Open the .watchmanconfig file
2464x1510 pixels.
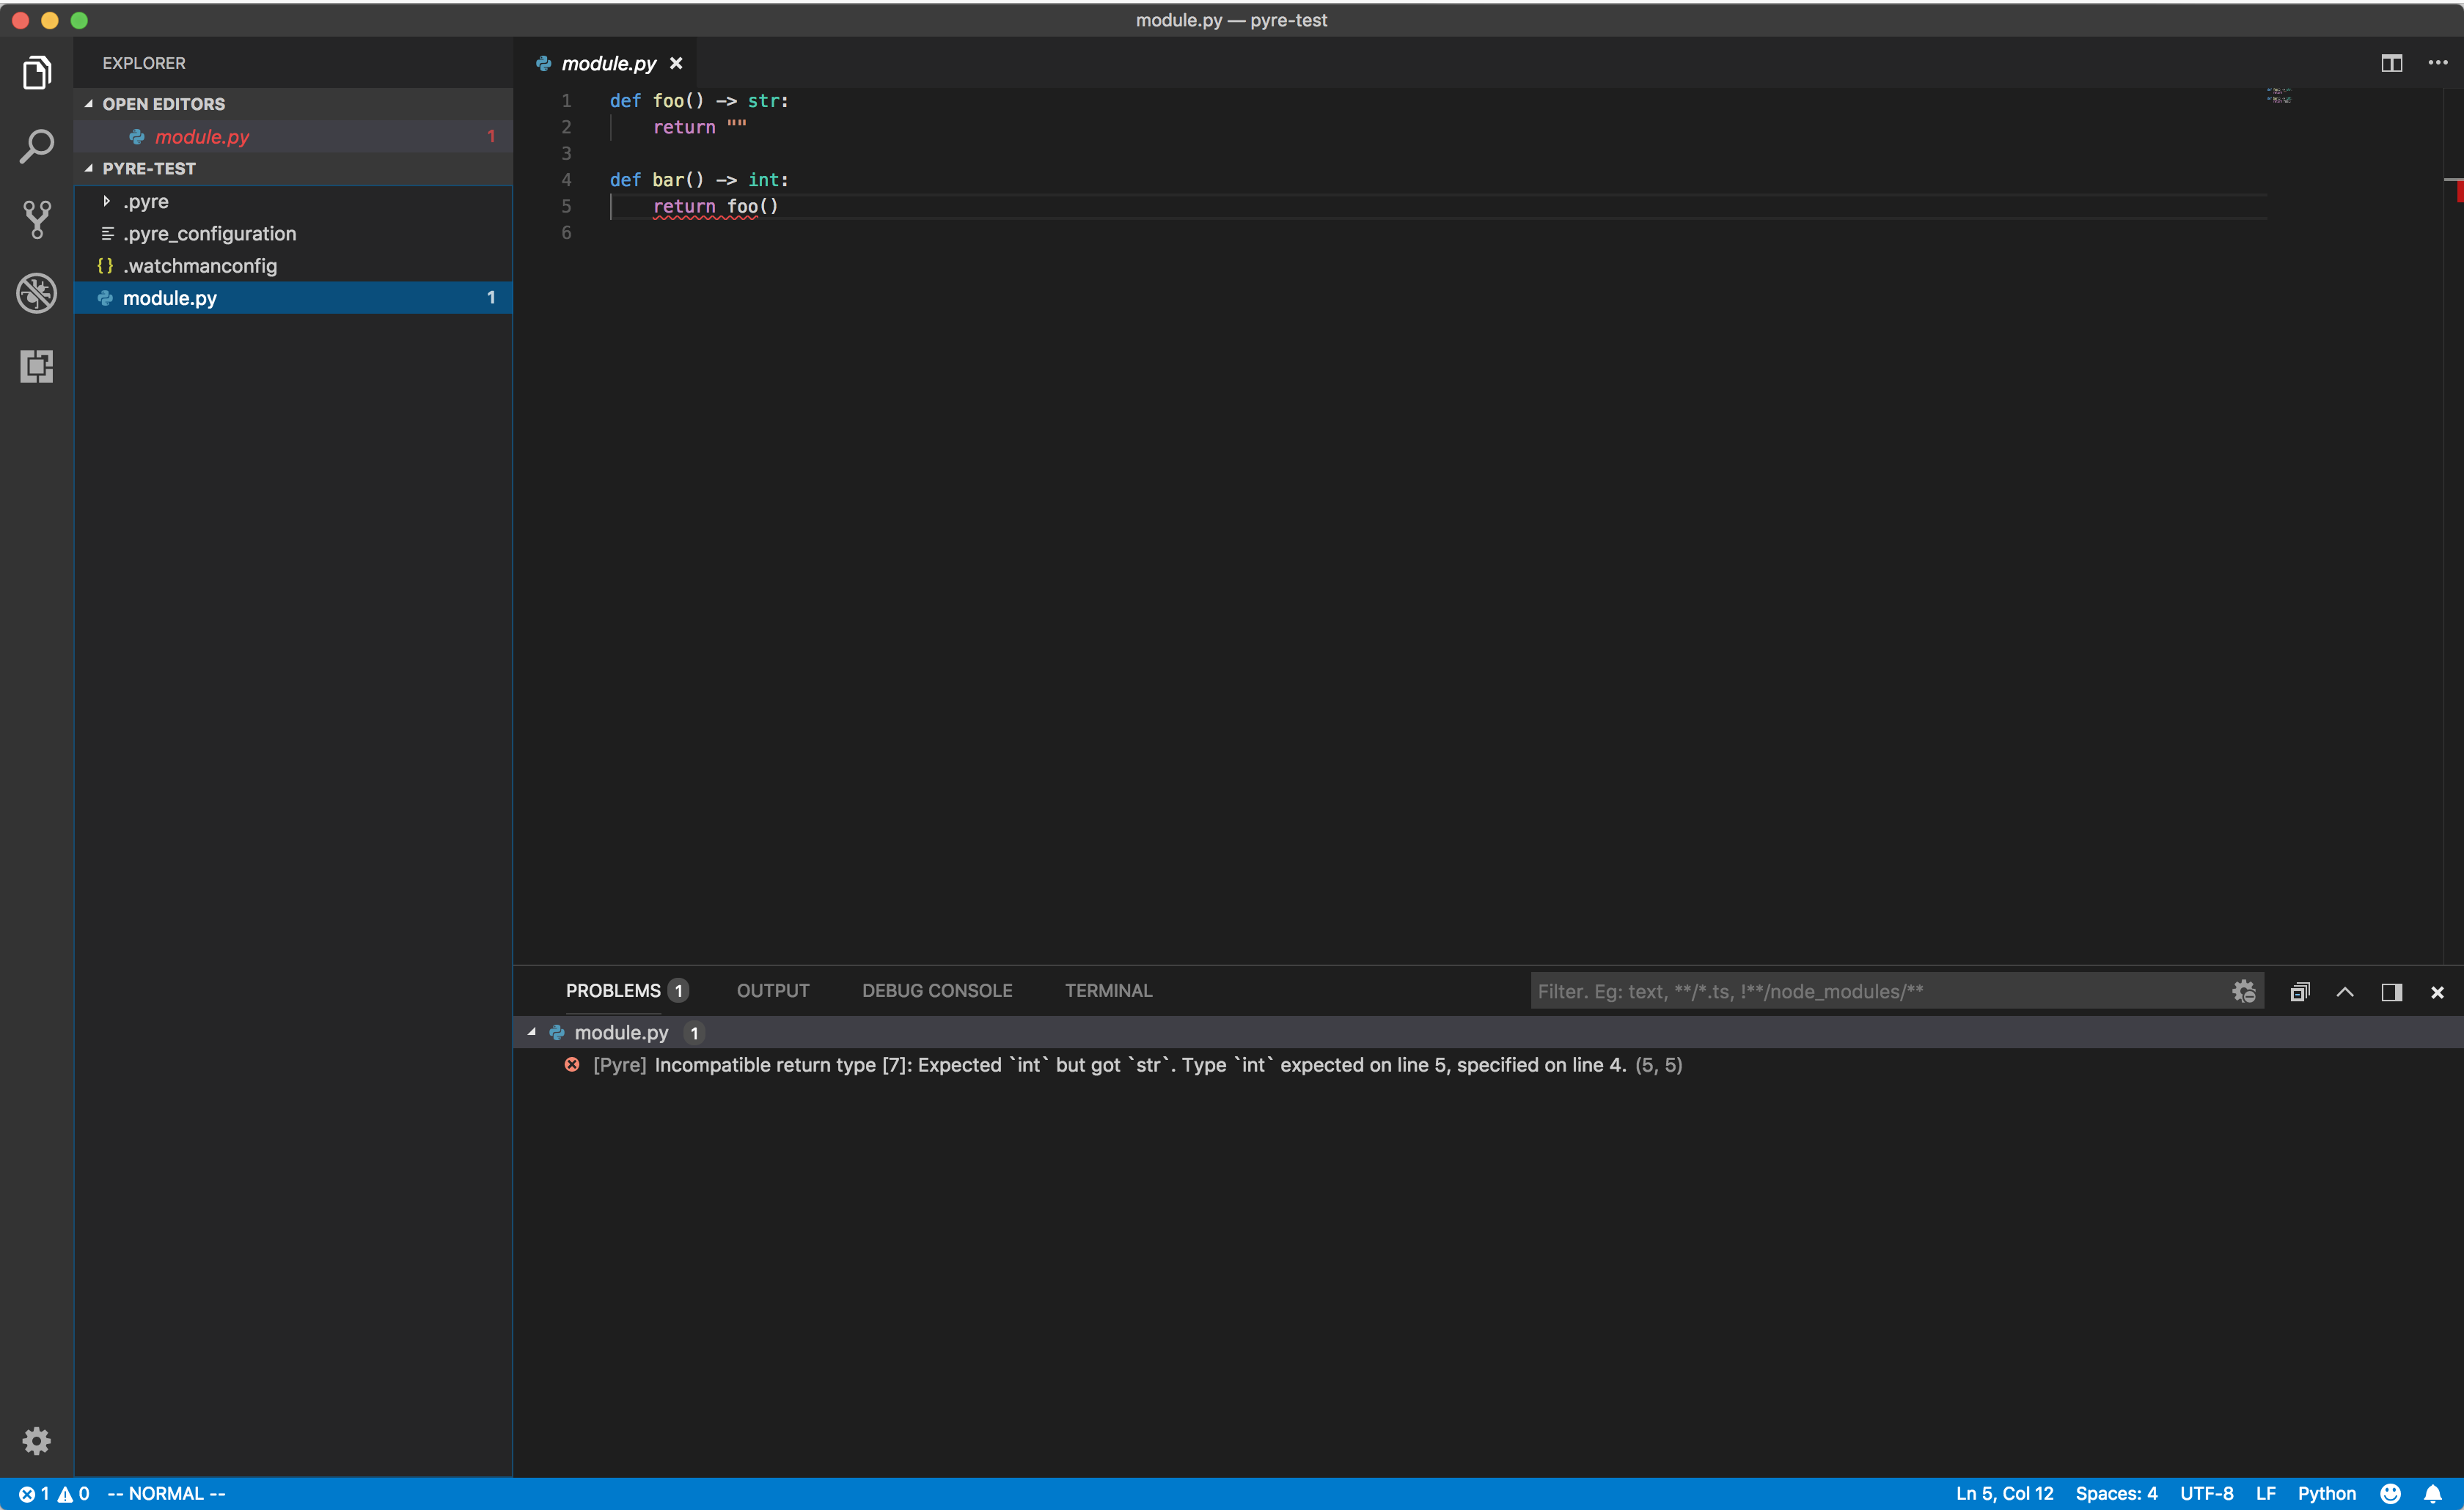[x=293, y=266]
